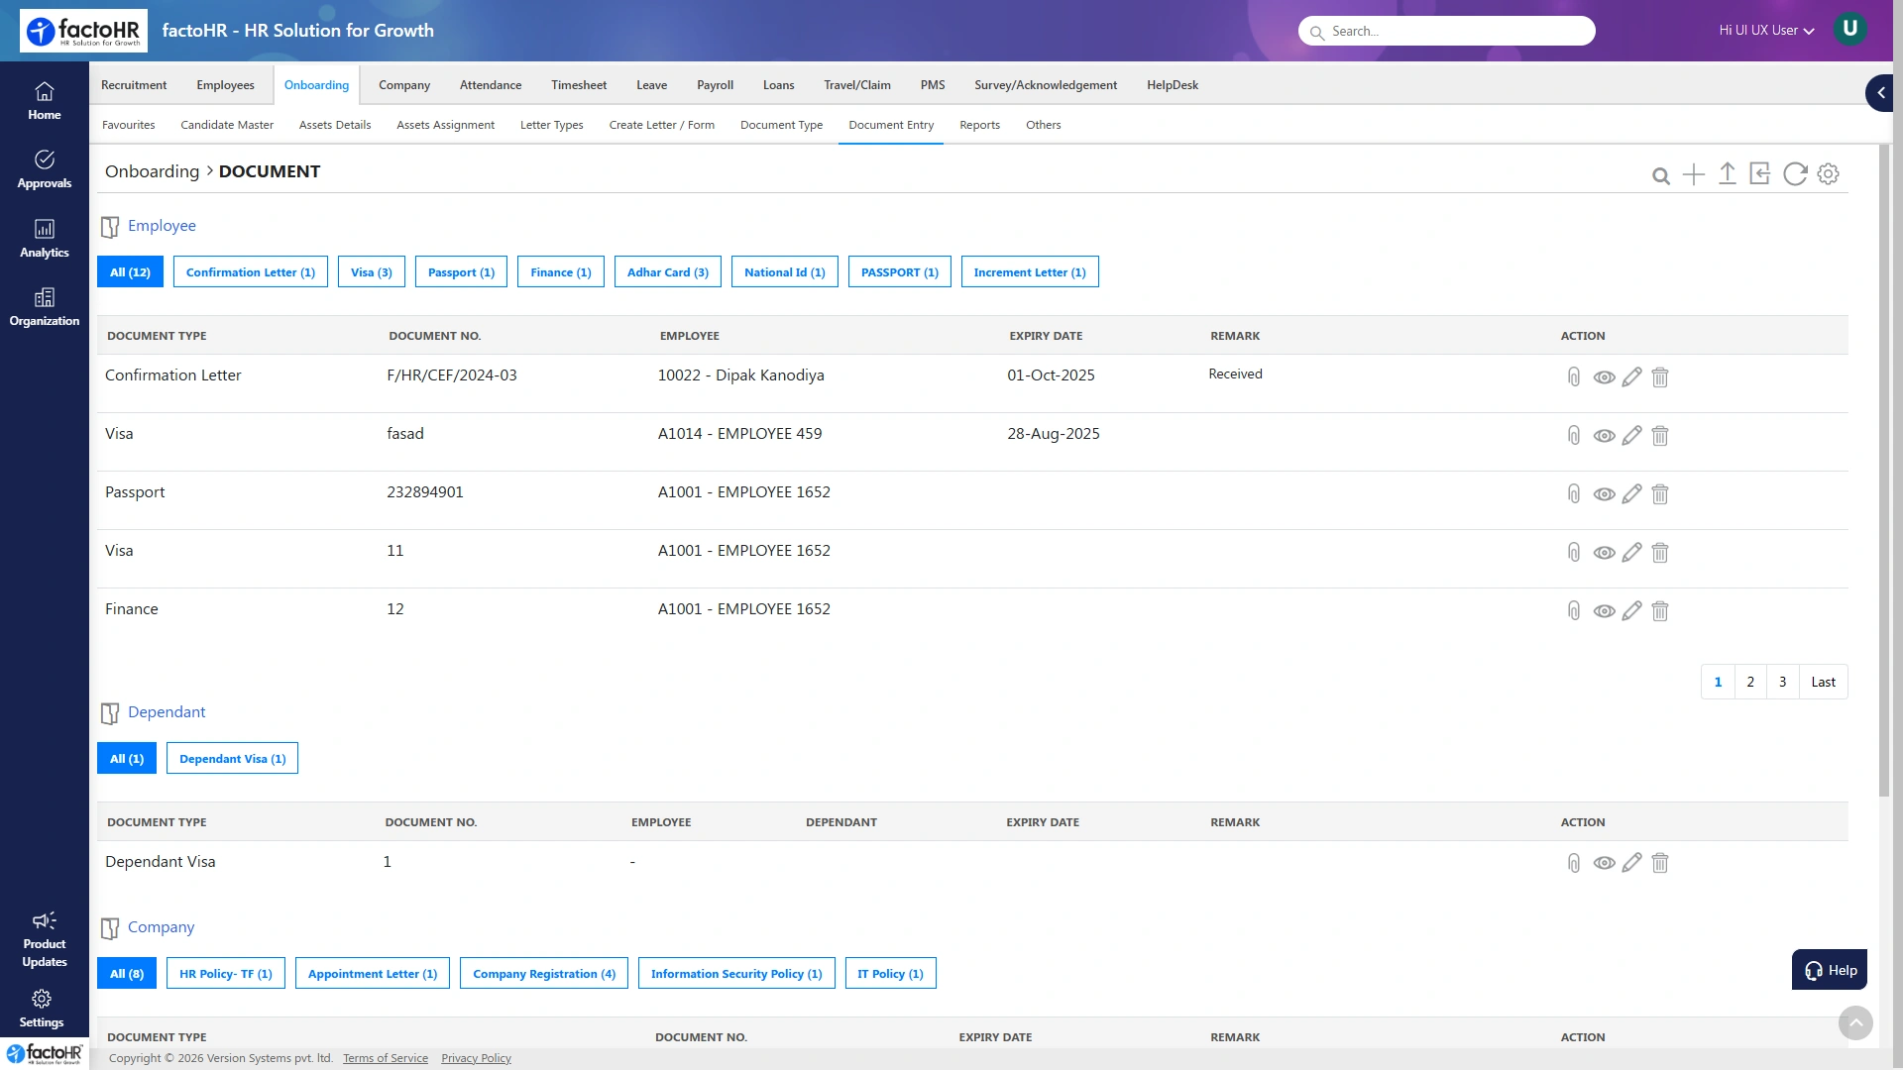Add a new document with plus icon
The height and width of the screenshot is (1070, 1903).
[x=1694, y=174]
